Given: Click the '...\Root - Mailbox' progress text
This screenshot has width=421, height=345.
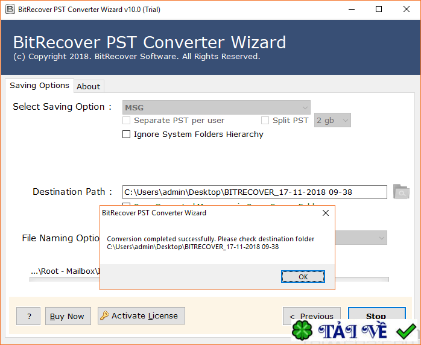Looking at the screenshot, I should pyautogui.click(x=65, y=271).
